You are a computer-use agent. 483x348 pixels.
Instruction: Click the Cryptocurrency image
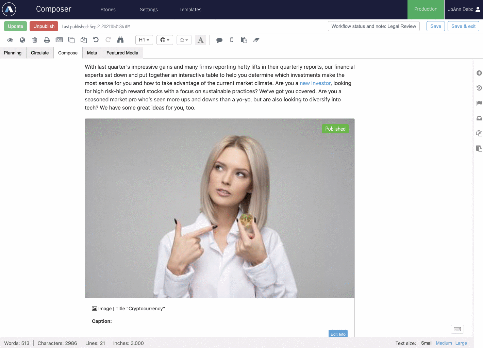coord(220,208)
